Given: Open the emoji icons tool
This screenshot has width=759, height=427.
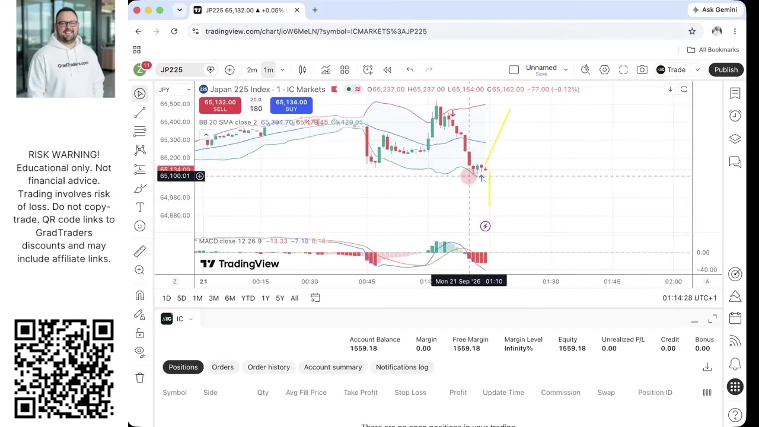Looking at the screenshot, I should [x=140, y=226].
